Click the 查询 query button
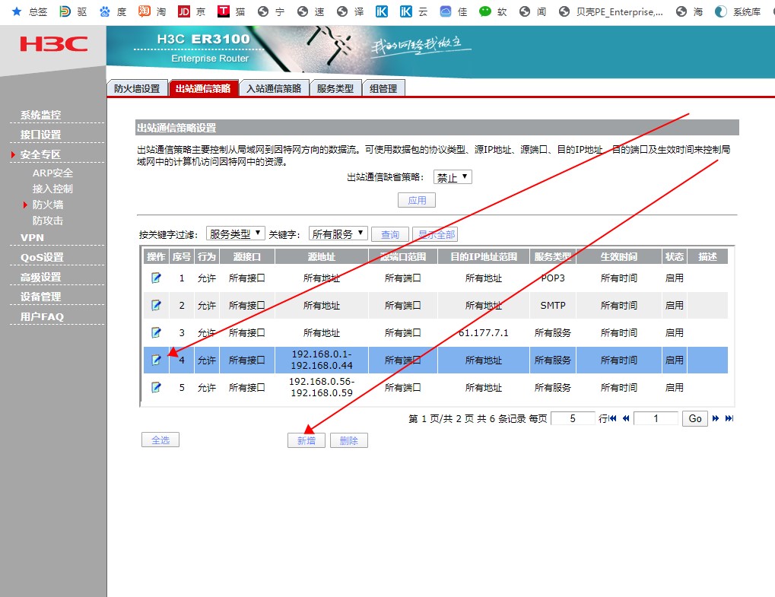The height and width of the screenshot is (597, 775). [x=390, y=234]
